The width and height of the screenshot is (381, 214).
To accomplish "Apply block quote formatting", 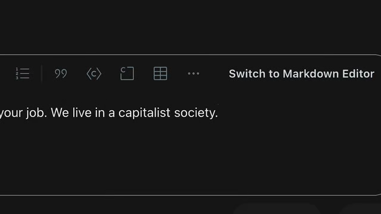I will 61,74.
